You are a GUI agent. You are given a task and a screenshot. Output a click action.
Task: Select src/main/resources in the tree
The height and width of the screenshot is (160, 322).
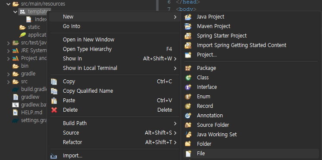[43, 4]
